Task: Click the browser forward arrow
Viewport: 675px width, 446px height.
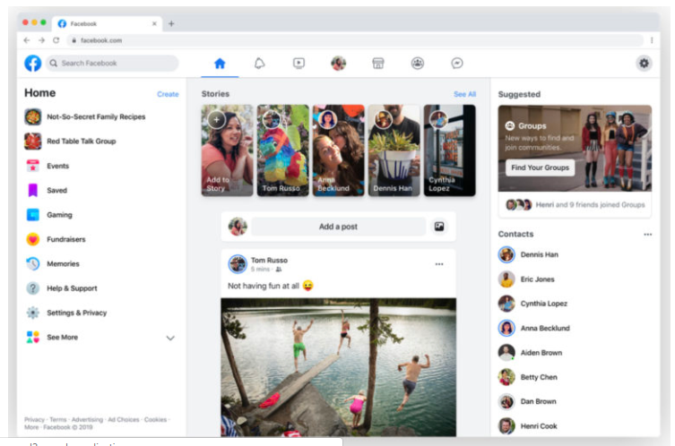Action: [41, 40]
